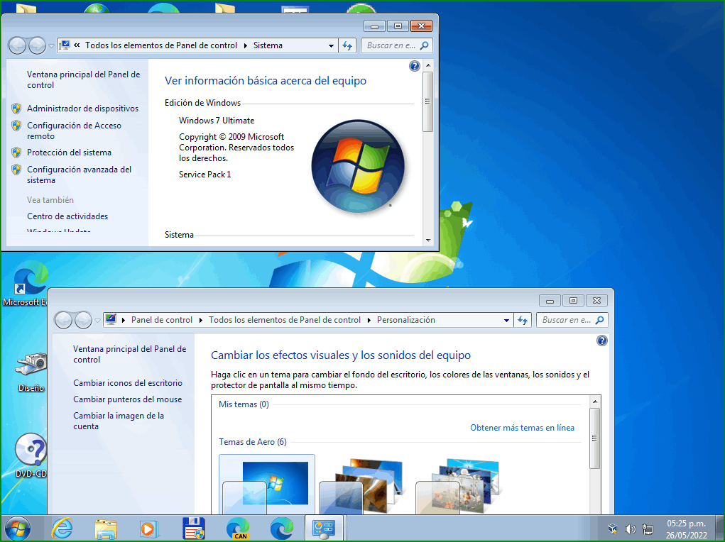
Task: Open Cambiar iconos del escritorio
Action: [128, 383]
